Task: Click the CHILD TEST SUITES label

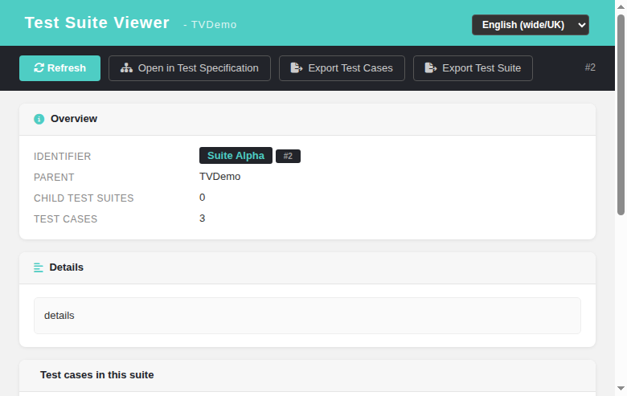Action: coord(84,198)
